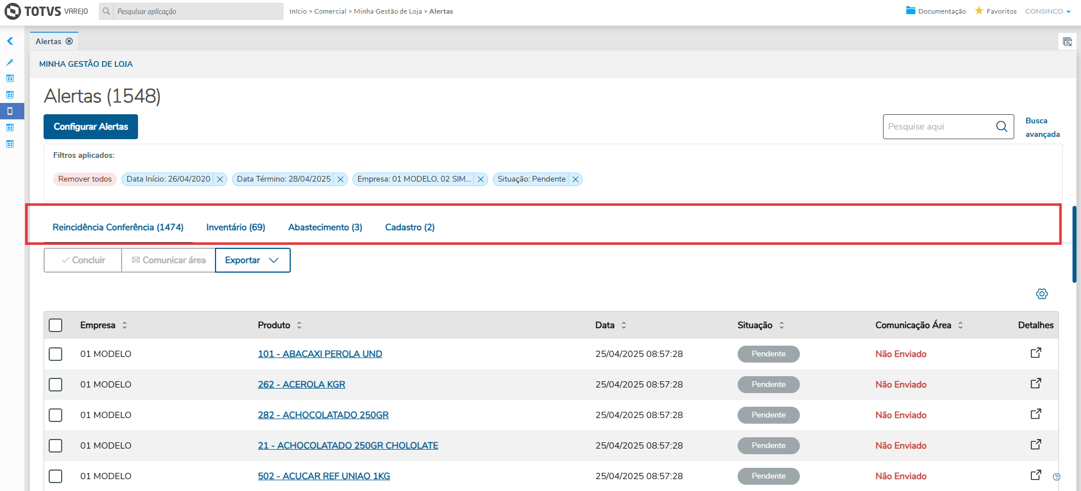Screen dimensions: 1081x491
Task: Open the window list icon at top right
Action: click(x=1067, y=42)
